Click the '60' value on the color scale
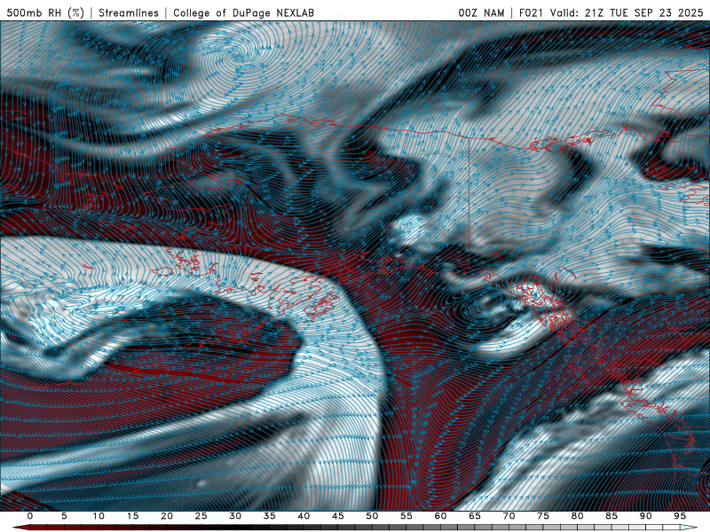Viewport: 710px width, 532px height. click(440, 516)
